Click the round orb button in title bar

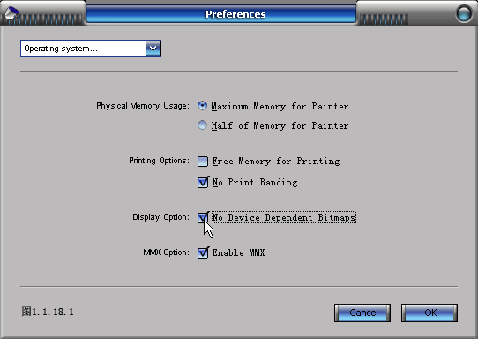464,14
